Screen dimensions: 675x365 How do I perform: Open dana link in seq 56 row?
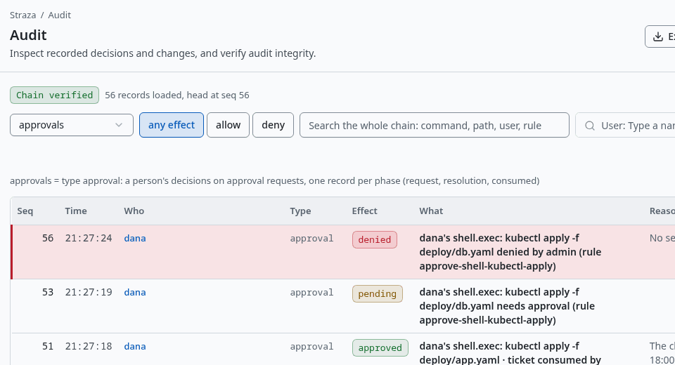135,238
